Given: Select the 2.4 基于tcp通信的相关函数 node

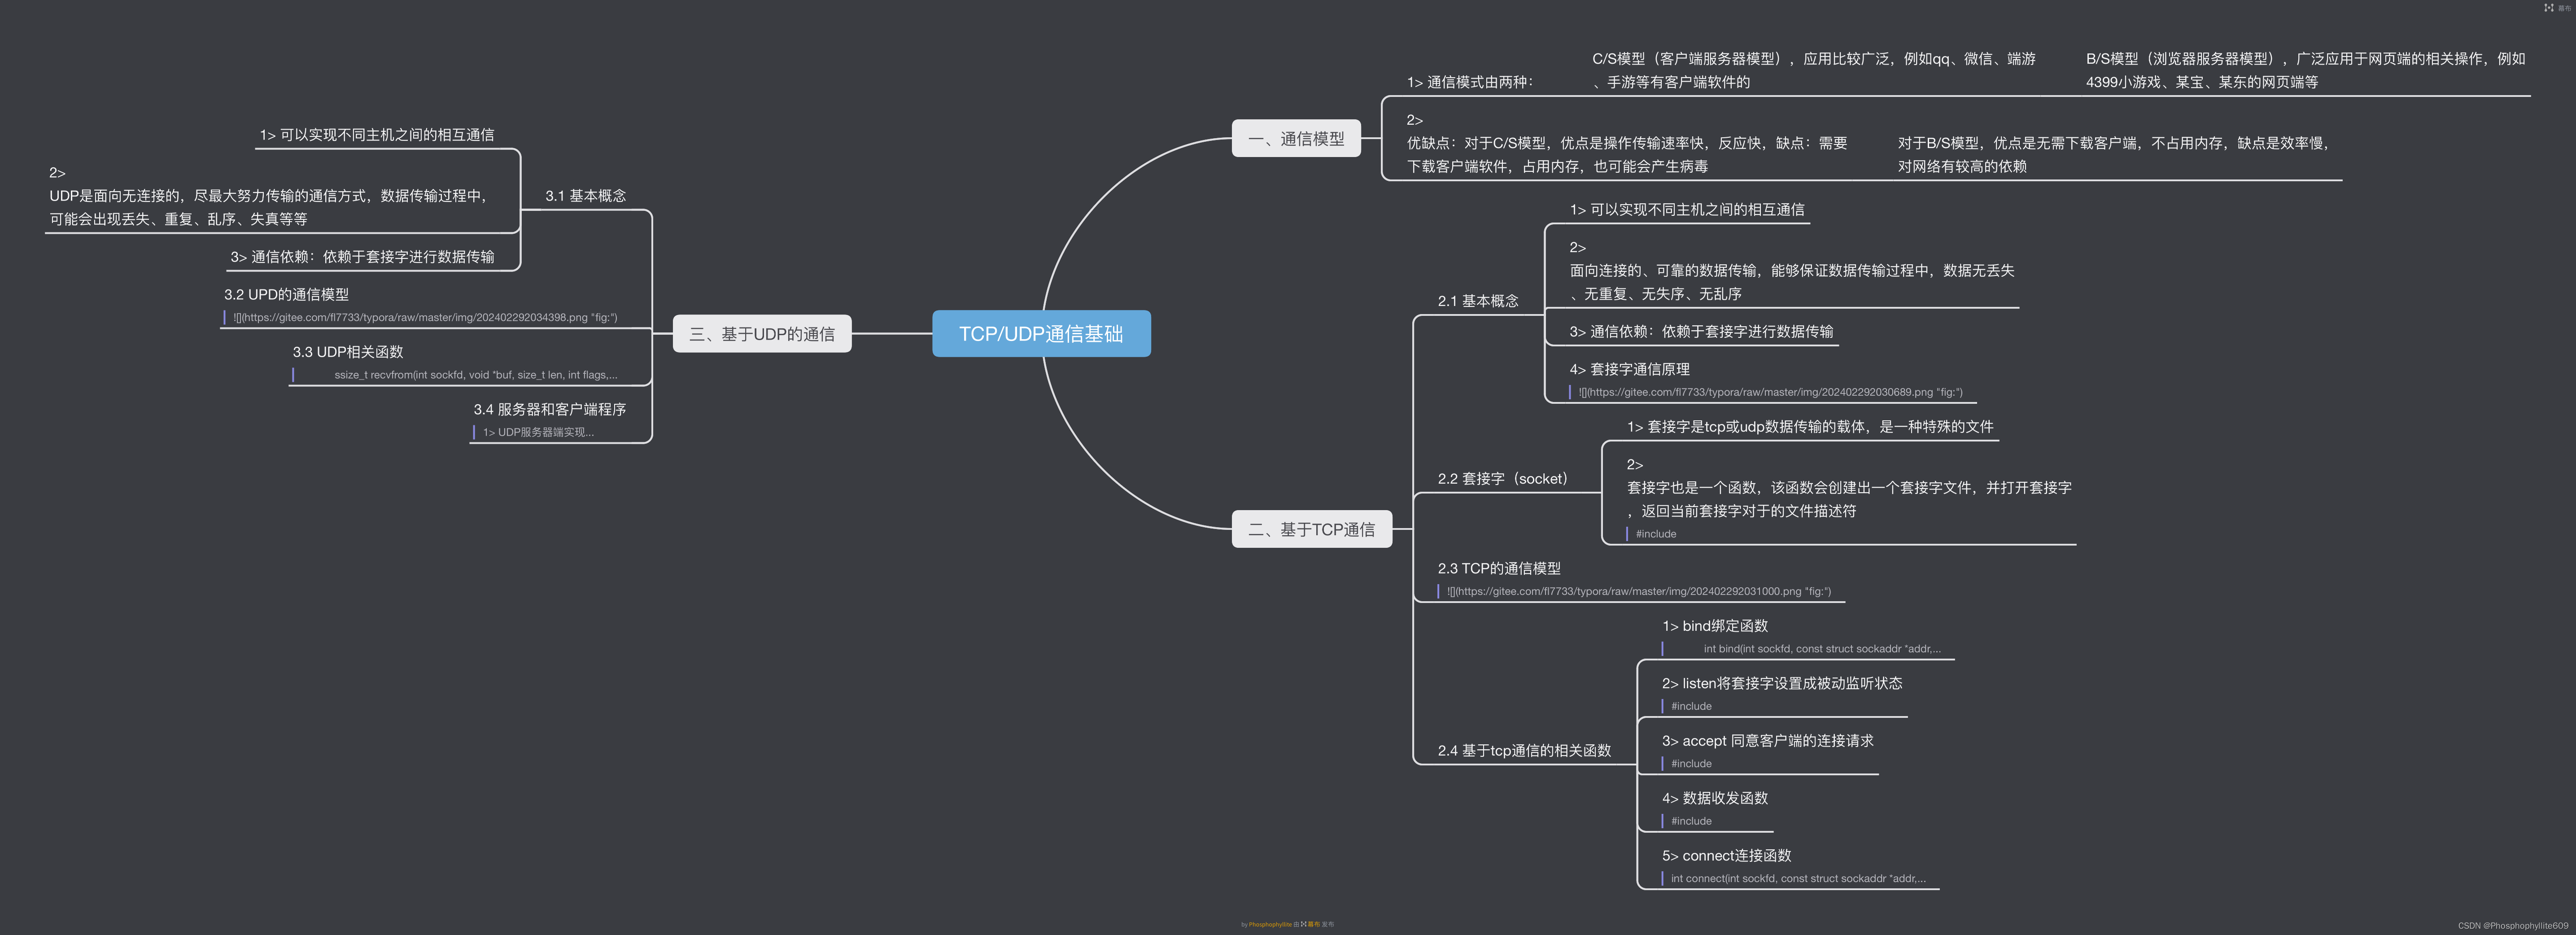Looking at the screenshot, I should coord(1524,750).
